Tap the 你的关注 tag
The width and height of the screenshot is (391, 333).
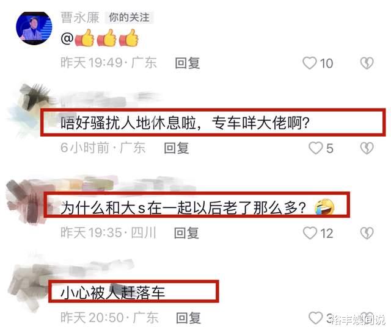[x=129, y=18]
